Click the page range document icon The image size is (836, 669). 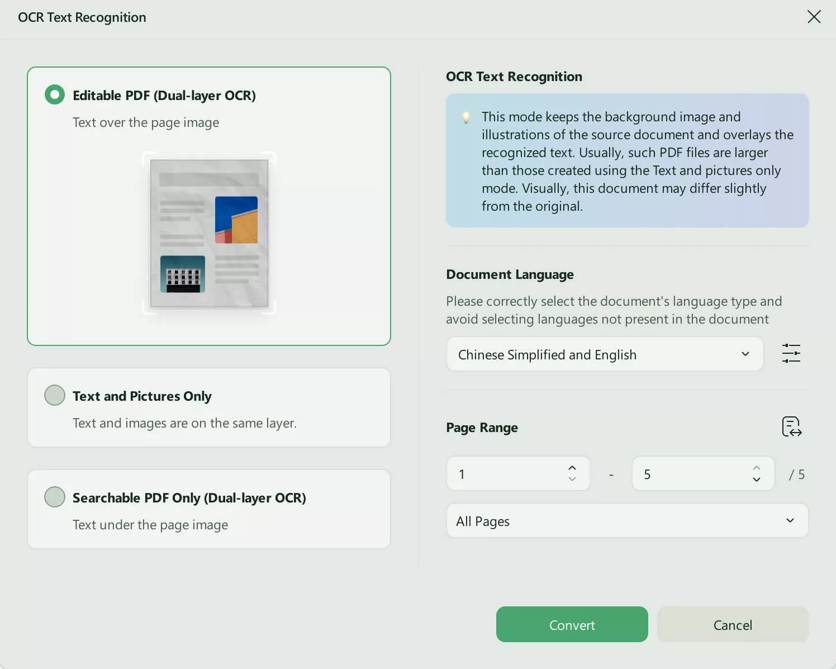point(791,427)
